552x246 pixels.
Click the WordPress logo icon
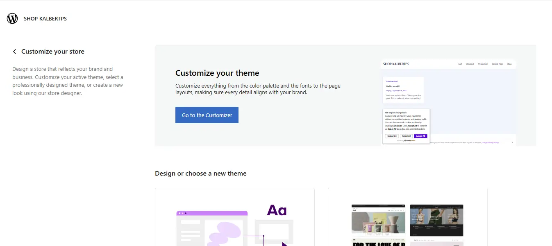(12, 18)
